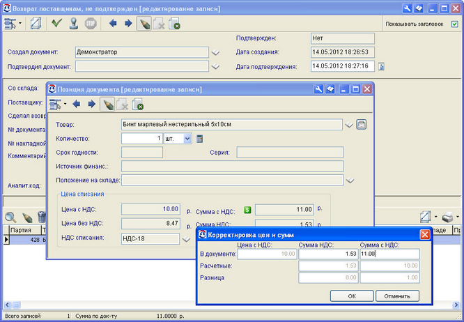The height and width of the screenshot is (322, 464).
Task: Click the Дата подтверждения field
Action: [x=342, y=66]
